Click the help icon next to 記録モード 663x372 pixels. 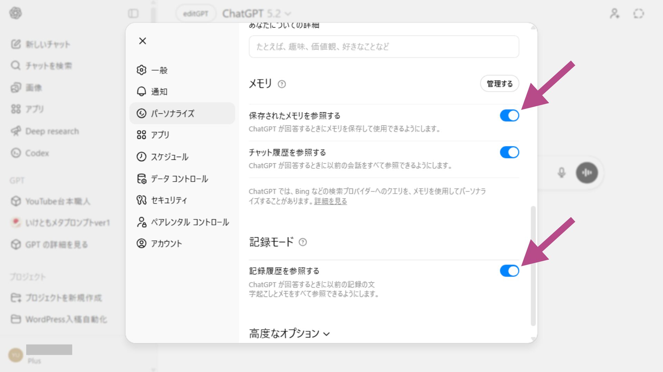pyautogui.click(x=303, y=242)
